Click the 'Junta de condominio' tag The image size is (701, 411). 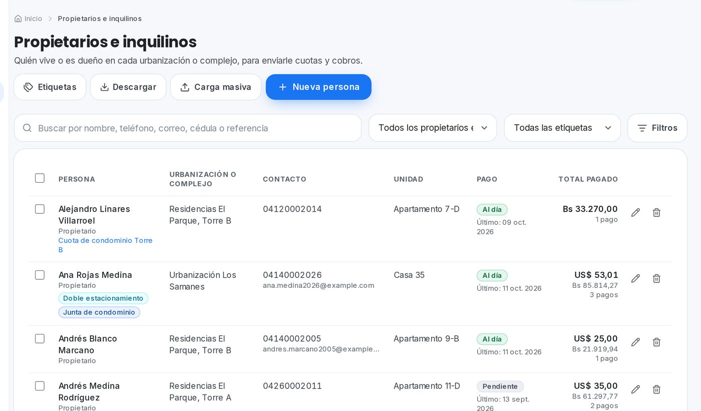pos(99,312)
